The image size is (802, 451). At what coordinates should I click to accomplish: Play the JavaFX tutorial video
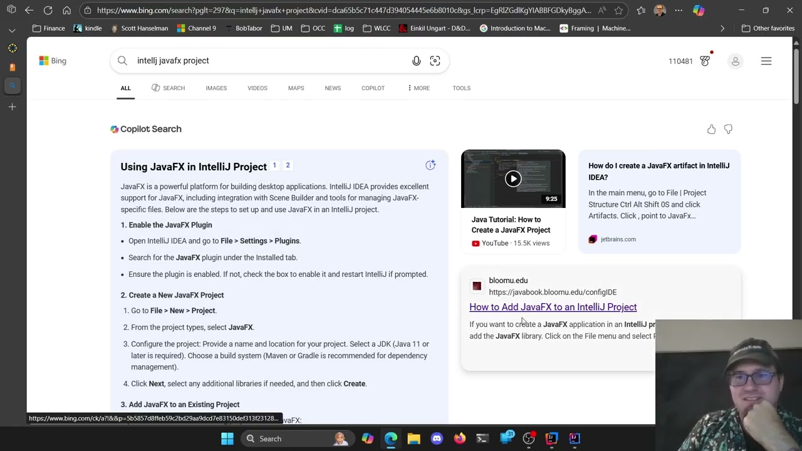(513, 179)
